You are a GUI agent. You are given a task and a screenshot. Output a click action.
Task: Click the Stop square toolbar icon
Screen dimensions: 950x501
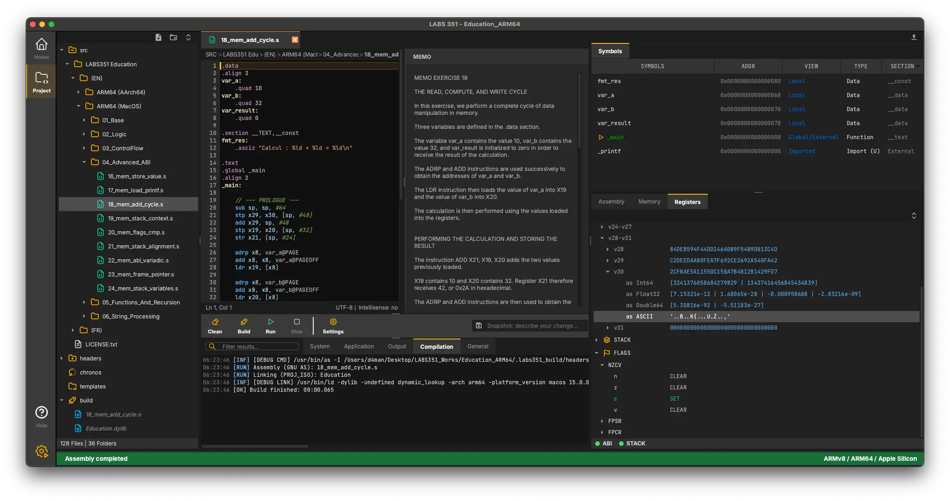[297, 322]
